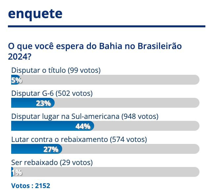Click the 44% percentage label

[x=83, y=126]
